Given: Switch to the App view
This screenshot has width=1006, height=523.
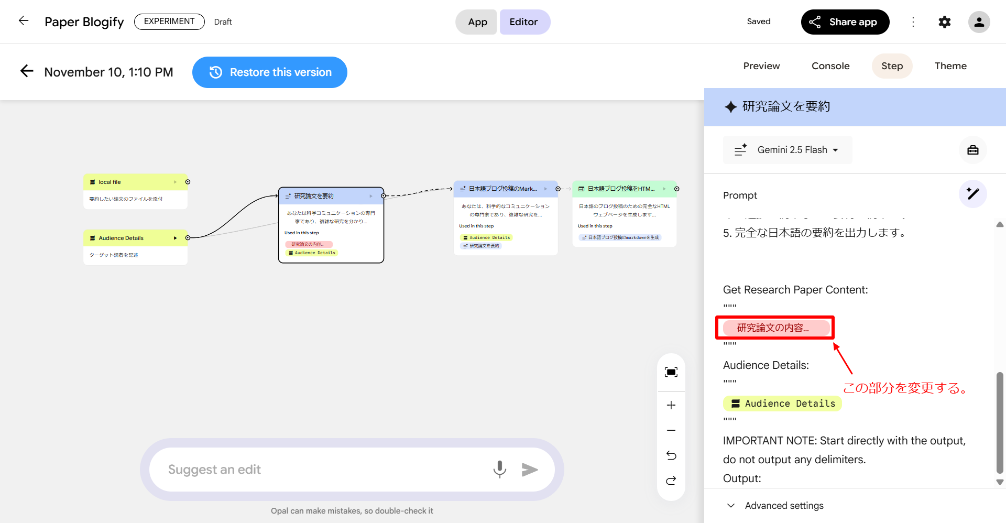Looking at the screenshot, I should (477, 22).
